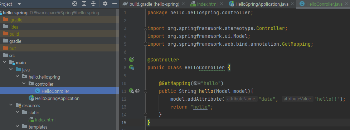Click line number 15 in the gutter

click(124, 122)
